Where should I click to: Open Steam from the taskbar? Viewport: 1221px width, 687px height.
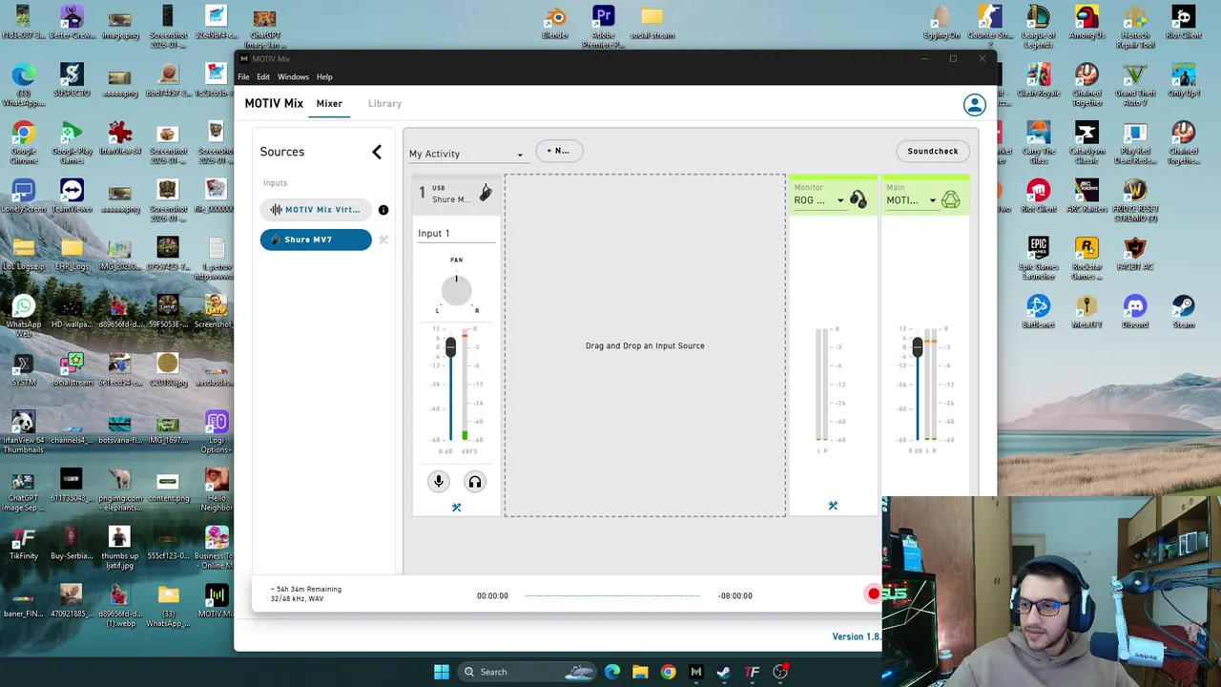[724, 672]
